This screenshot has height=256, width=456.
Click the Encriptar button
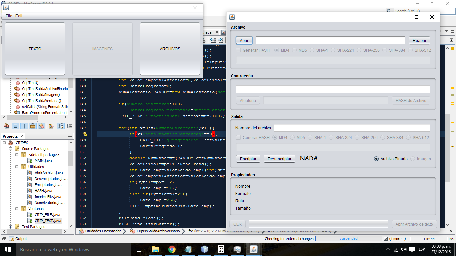(248, 159)
